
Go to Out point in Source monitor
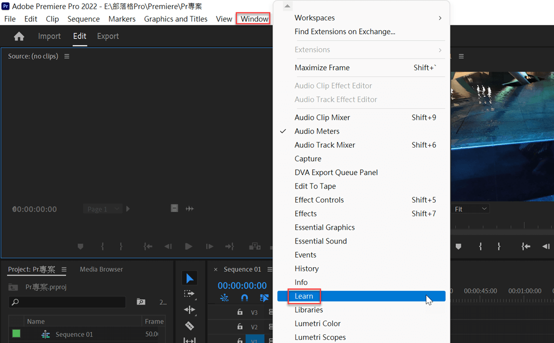click(230, 246)
